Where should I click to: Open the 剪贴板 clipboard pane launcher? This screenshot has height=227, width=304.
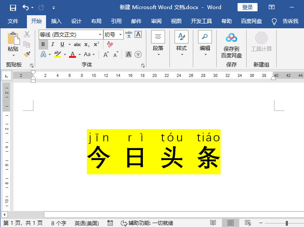pyautogui.click(x=32, y=66)
